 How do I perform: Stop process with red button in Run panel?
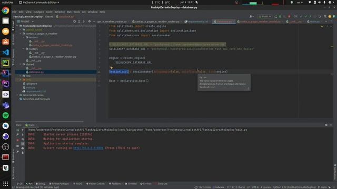pos(17,140)
